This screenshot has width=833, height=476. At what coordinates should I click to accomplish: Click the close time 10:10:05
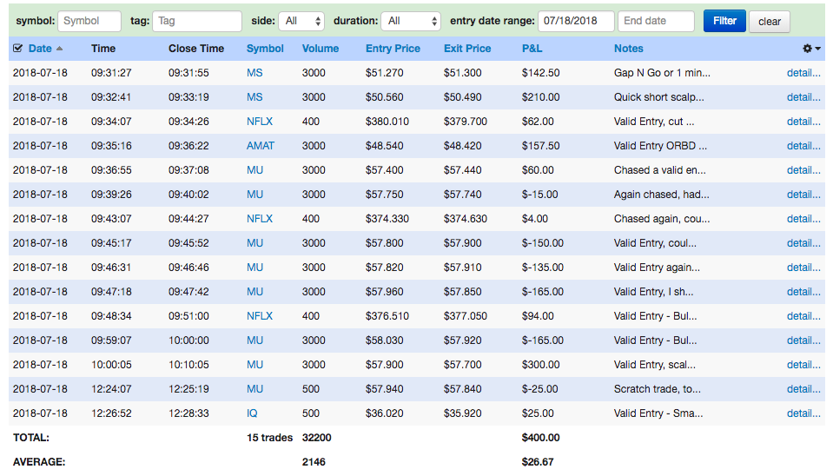point(188,365)
